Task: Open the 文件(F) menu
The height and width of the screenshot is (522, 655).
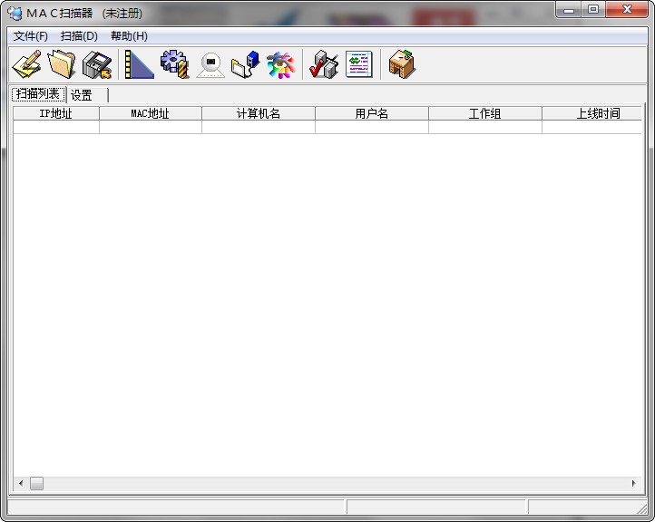Action: (31, 36)
